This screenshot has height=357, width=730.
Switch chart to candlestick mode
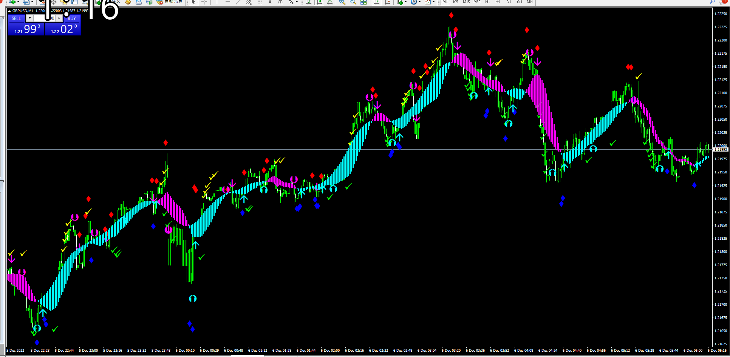pos(320,2)
